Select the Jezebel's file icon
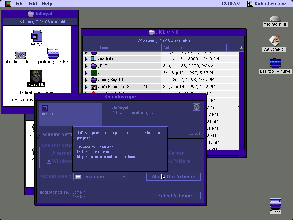Screen dimensions: 293x220 coord(93,59)
